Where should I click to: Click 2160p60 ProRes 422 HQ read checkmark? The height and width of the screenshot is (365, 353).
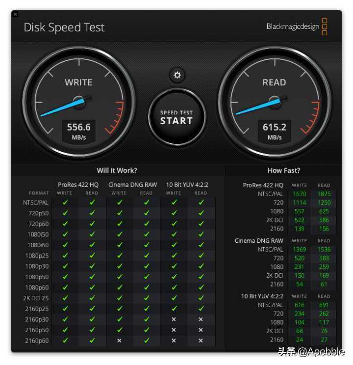92,340
